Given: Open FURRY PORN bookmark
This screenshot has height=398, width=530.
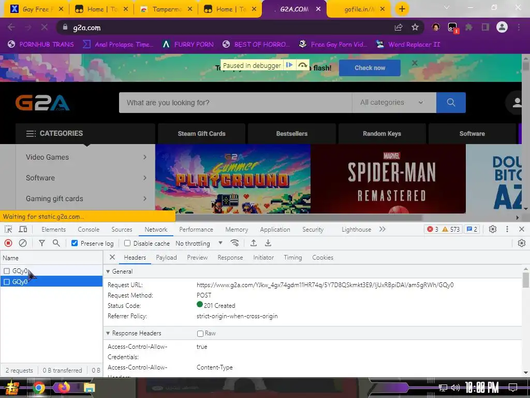Looking at the screenshot, I should [188, 45].
